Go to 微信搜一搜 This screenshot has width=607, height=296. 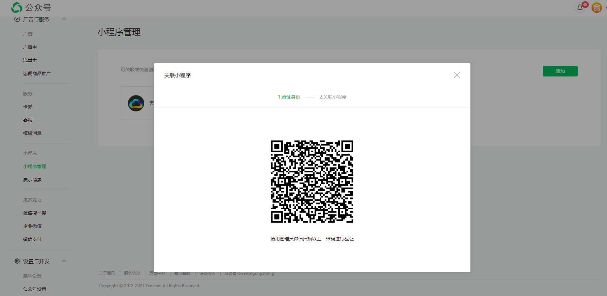click(35, 213)
